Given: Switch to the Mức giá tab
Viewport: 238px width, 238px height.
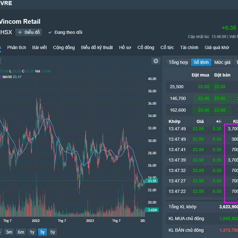Looking at the screenshot, I should pos(222,62).
